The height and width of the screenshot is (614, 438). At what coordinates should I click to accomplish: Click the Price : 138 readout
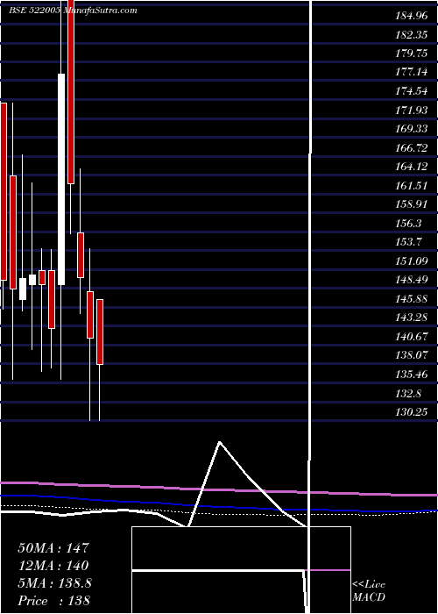click(54, 601)
